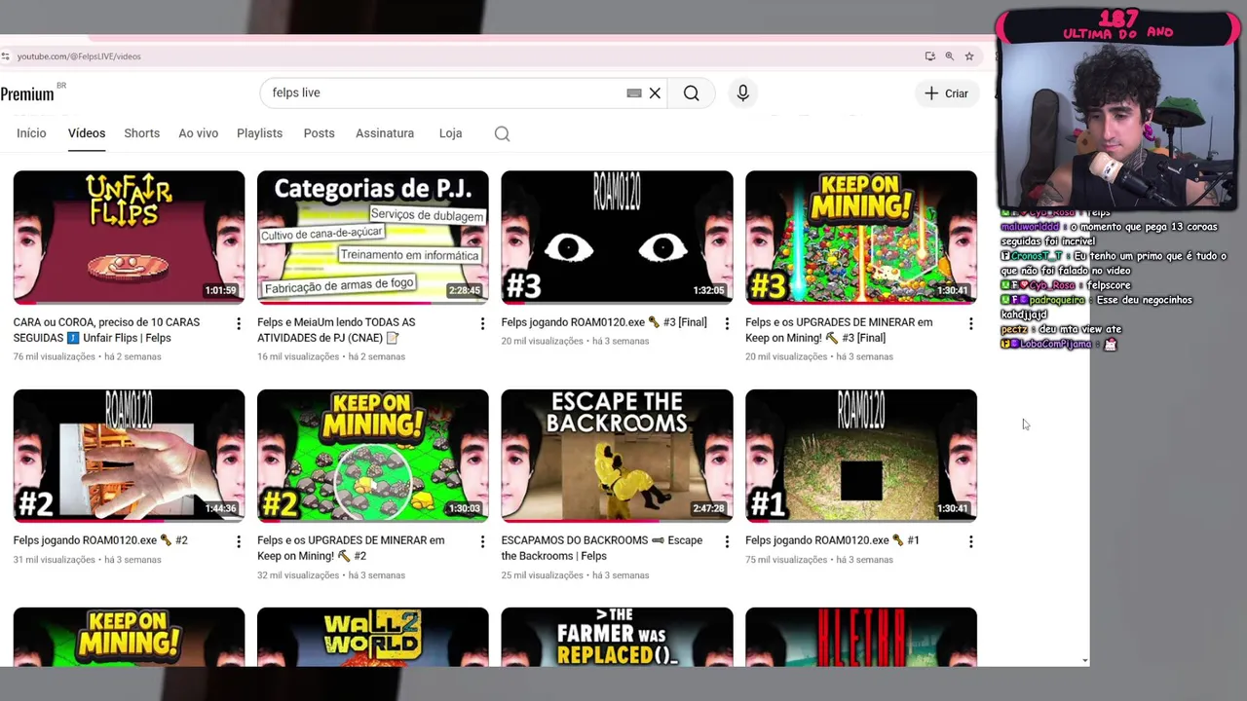Open options menu for ROAM0120.exe #1 video
The width and height of the screenshot is (1247, 701).
970,541
